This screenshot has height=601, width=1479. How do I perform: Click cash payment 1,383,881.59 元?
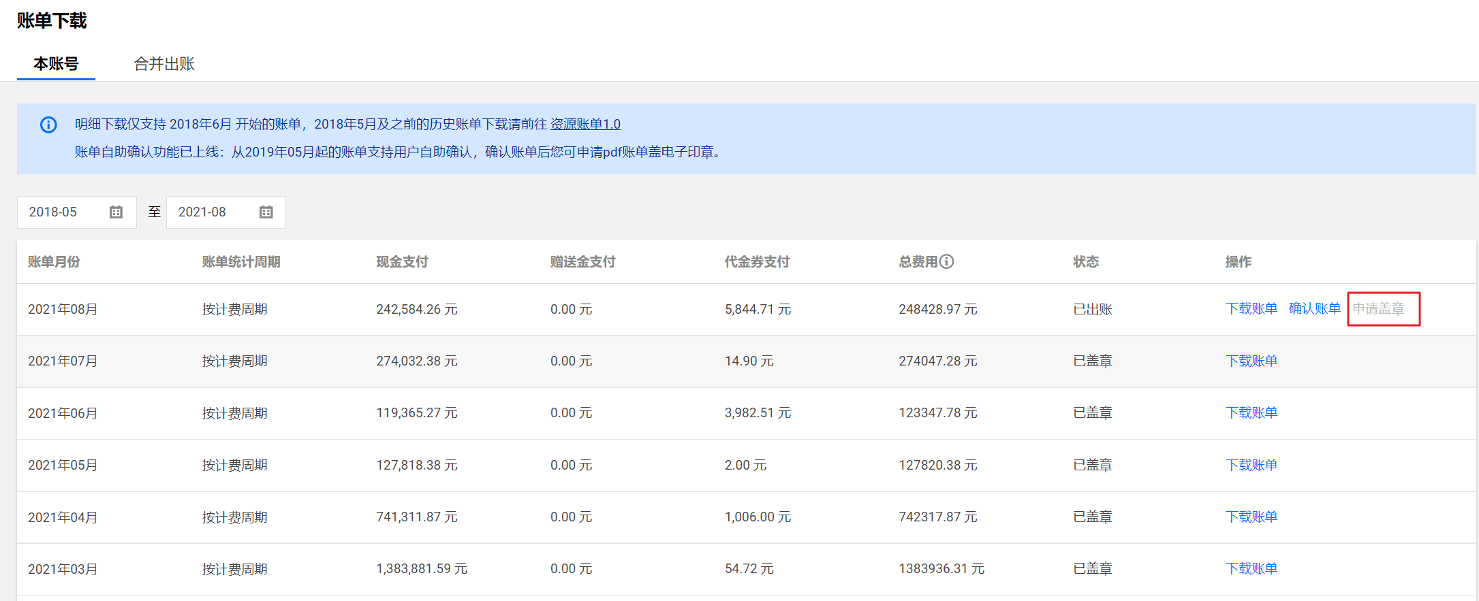click(422, 568)
